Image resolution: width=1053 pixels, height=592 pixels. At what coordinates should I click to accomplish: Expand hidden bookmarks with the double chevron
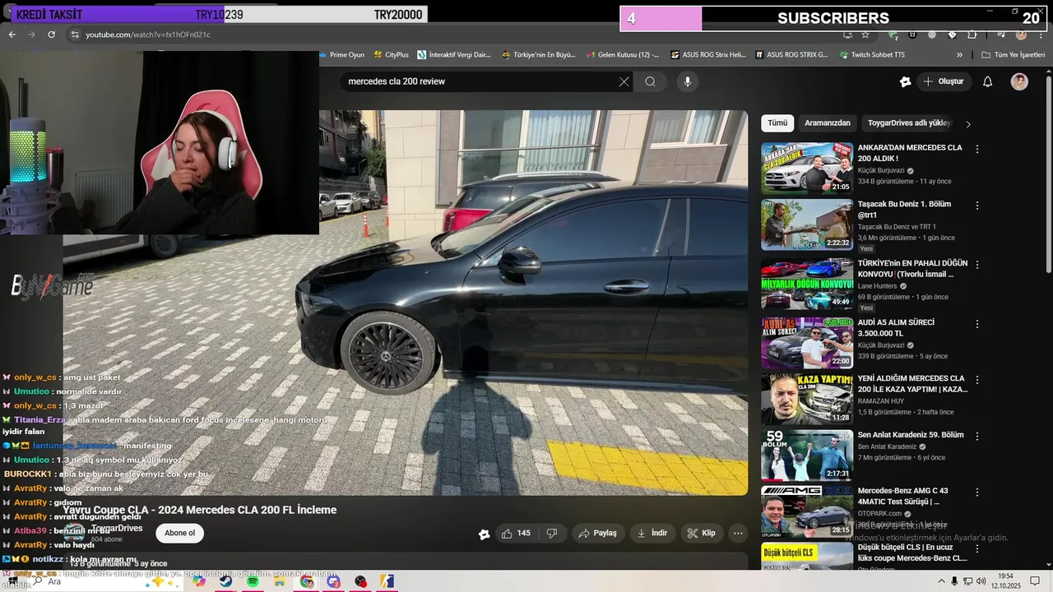[959, 55]
